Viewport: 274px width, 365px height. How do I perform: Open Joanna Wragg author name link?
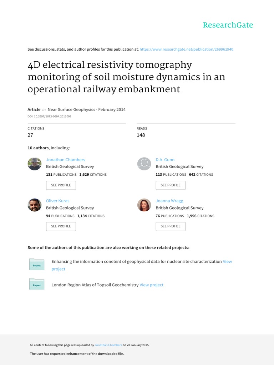(x=169, y=201)
